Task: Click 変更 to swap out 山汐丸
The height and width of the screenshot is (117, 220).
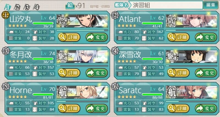Action: point(97,37)
